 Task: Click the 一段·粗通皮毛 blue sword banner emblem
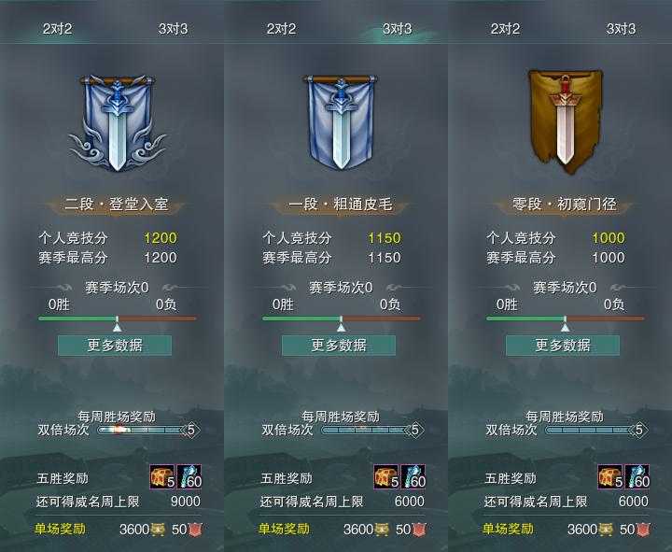[341, 122]
